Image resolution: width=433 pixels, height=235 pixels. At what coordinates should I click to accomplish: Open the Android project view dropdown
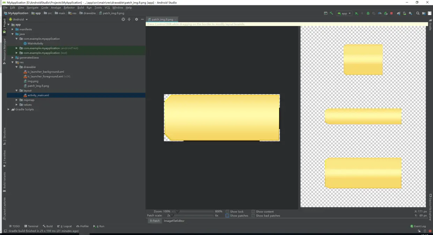[x=19, y=19]
